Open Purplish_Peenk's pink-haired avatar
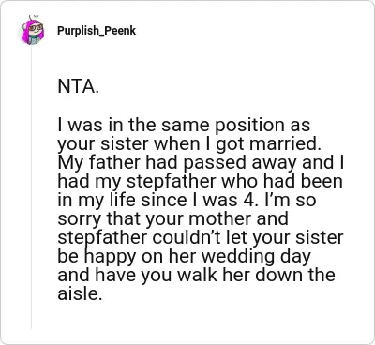Screen dimensions: 375x345 click(33, 30)
